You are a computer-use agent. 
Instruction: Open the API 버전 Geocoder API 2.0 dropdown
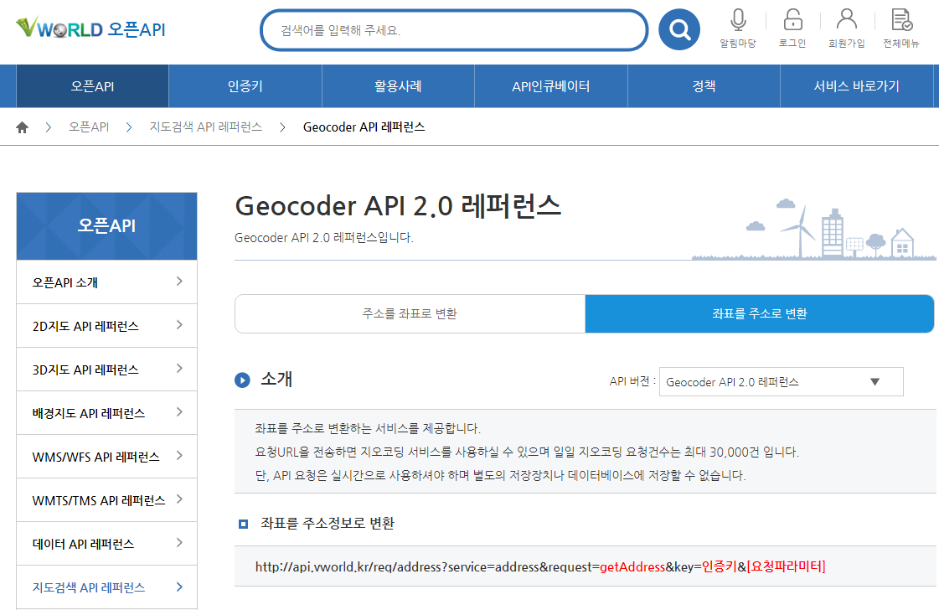click(x=781, y=382)
